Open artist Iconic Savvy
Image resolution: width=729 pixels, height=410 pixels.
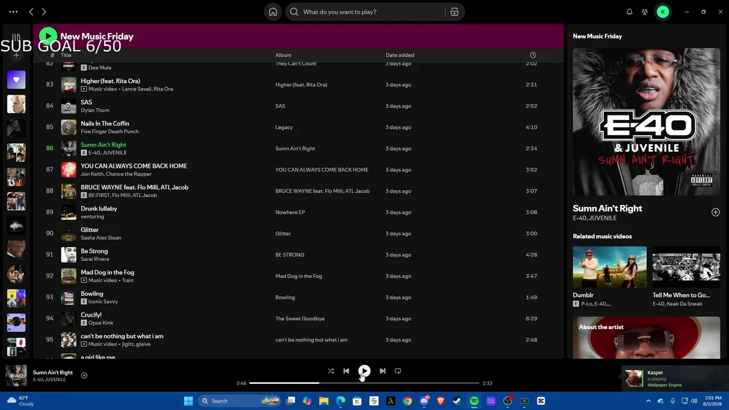coord(103,302)
